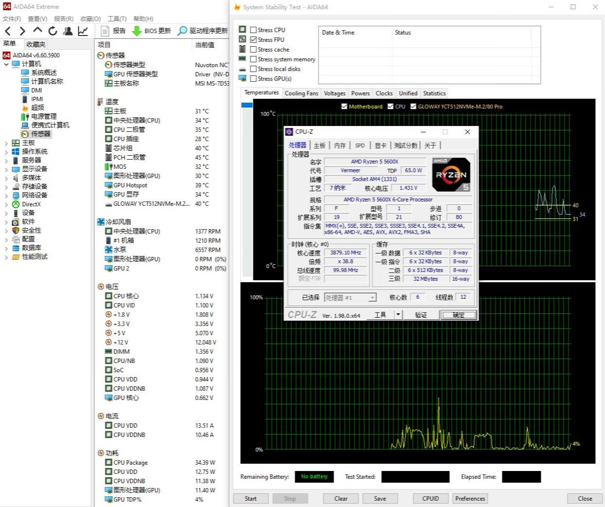Screen dimensions: 605x507
Task: Toggle the CPU graph legend checkbox
Action: coord(390,107)
